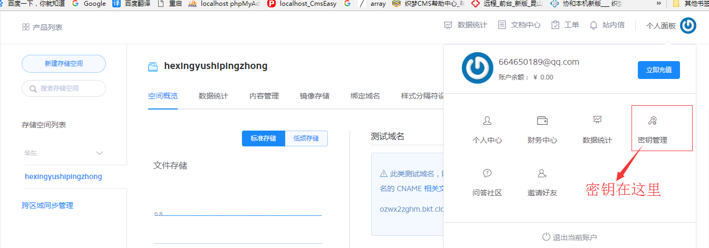Viewport: 709px width, 248px height.
Task: Open 问答社区 Q&A community icon
Action: coord(487,173)
